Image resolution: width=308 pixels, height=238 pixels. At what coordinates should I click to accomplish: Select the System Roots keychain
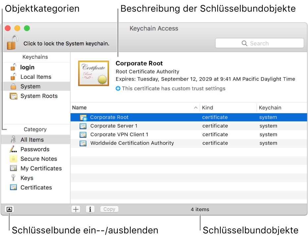(36, 96)
